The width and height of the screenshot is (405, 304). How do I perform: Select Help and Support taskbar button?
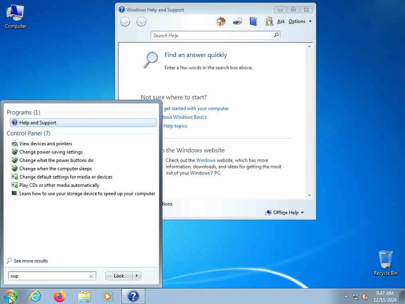click(x=133, y=296)
